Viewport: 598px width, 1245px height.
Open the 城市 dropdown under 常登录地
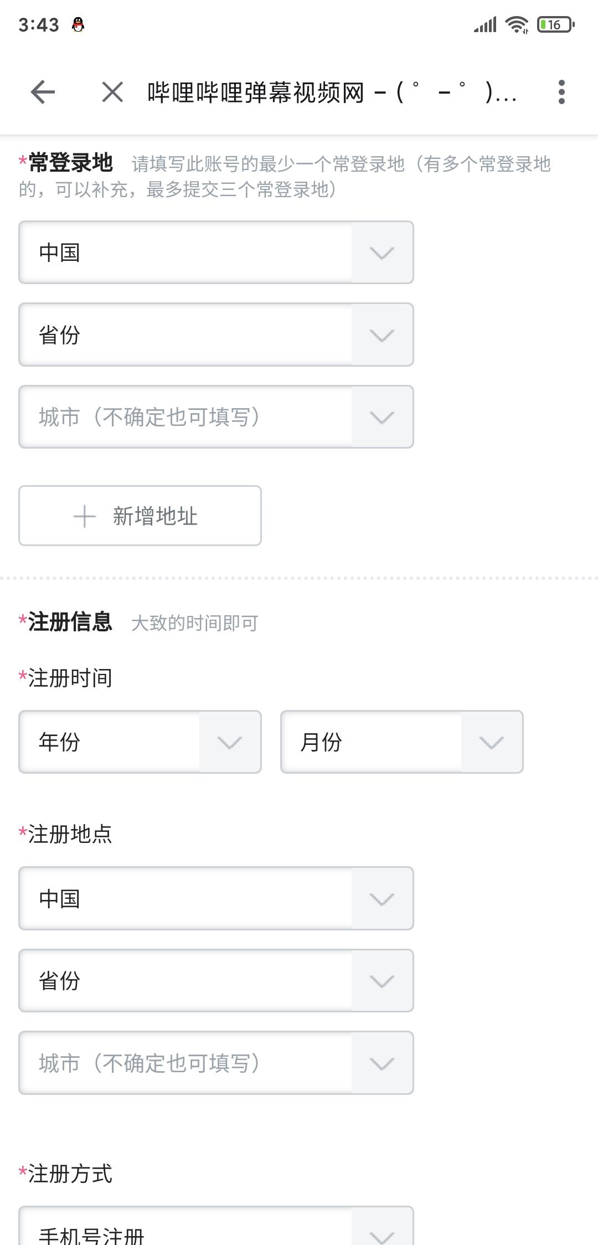[x=216, y=416]
